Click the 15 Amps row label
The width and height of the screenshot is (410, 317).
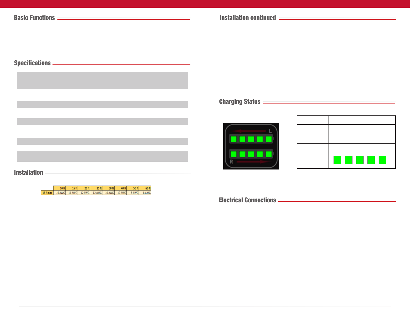(47, 193)
